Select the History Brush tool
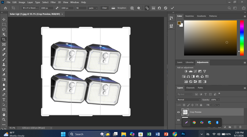The width and height of the screenshot is (247, 137). tap(4, 70)
